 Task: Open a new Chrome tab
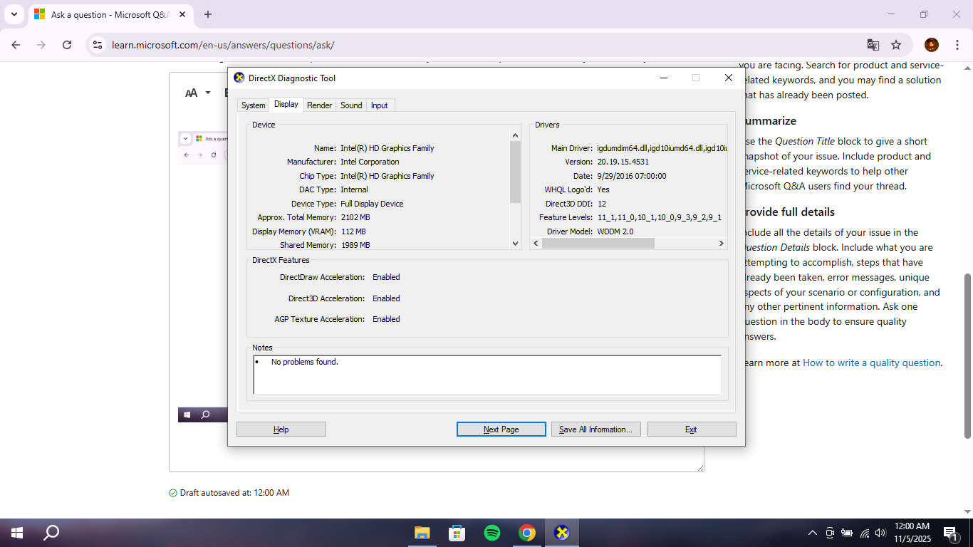click(208, 14)
